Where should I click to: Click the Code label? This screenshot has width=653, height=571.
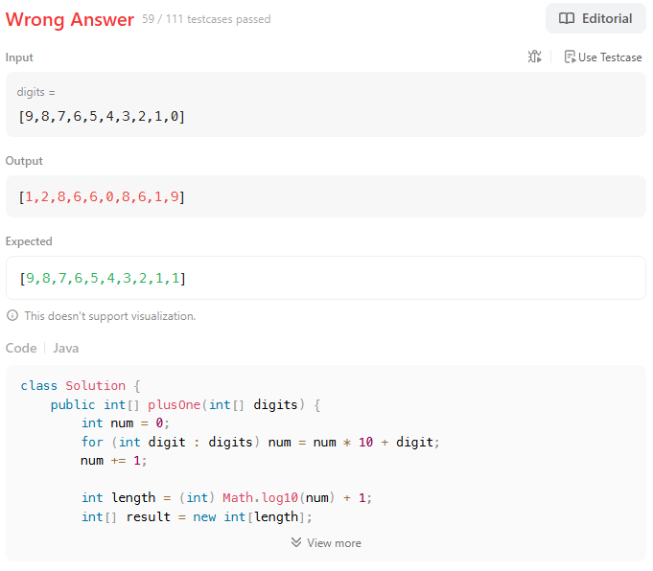pos(21,348)
